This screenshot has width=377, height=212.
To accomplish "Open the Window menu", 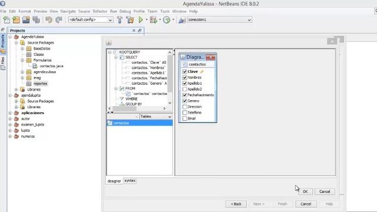I will pos(179,11).
